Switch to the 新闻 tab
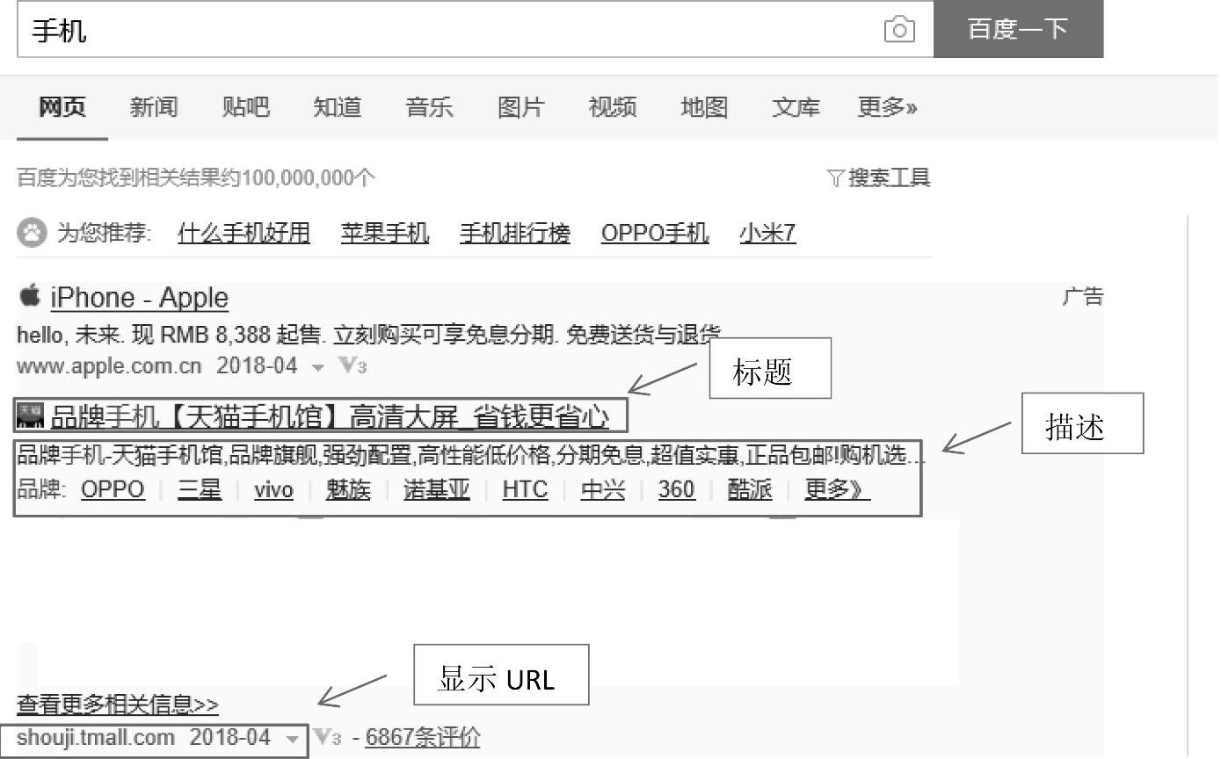1221x759 pixels. tap(154, 107)
